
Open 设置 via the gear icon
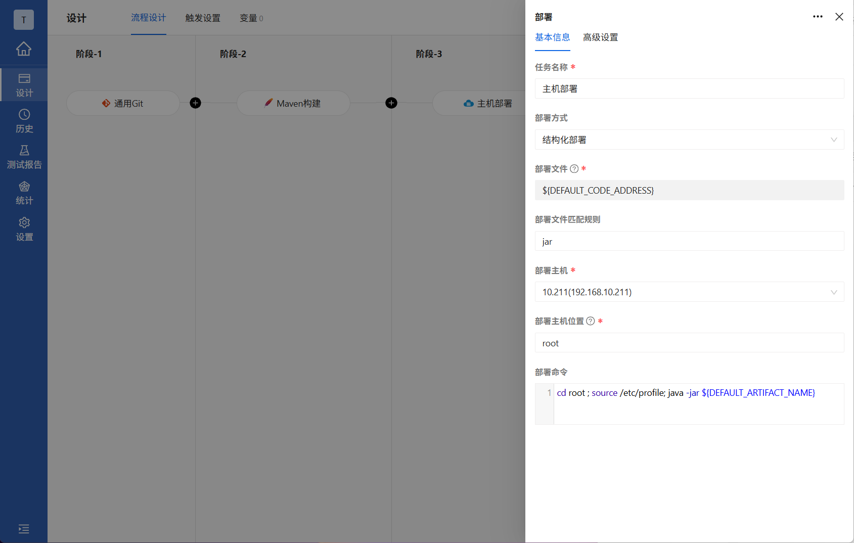pos(24,229)
